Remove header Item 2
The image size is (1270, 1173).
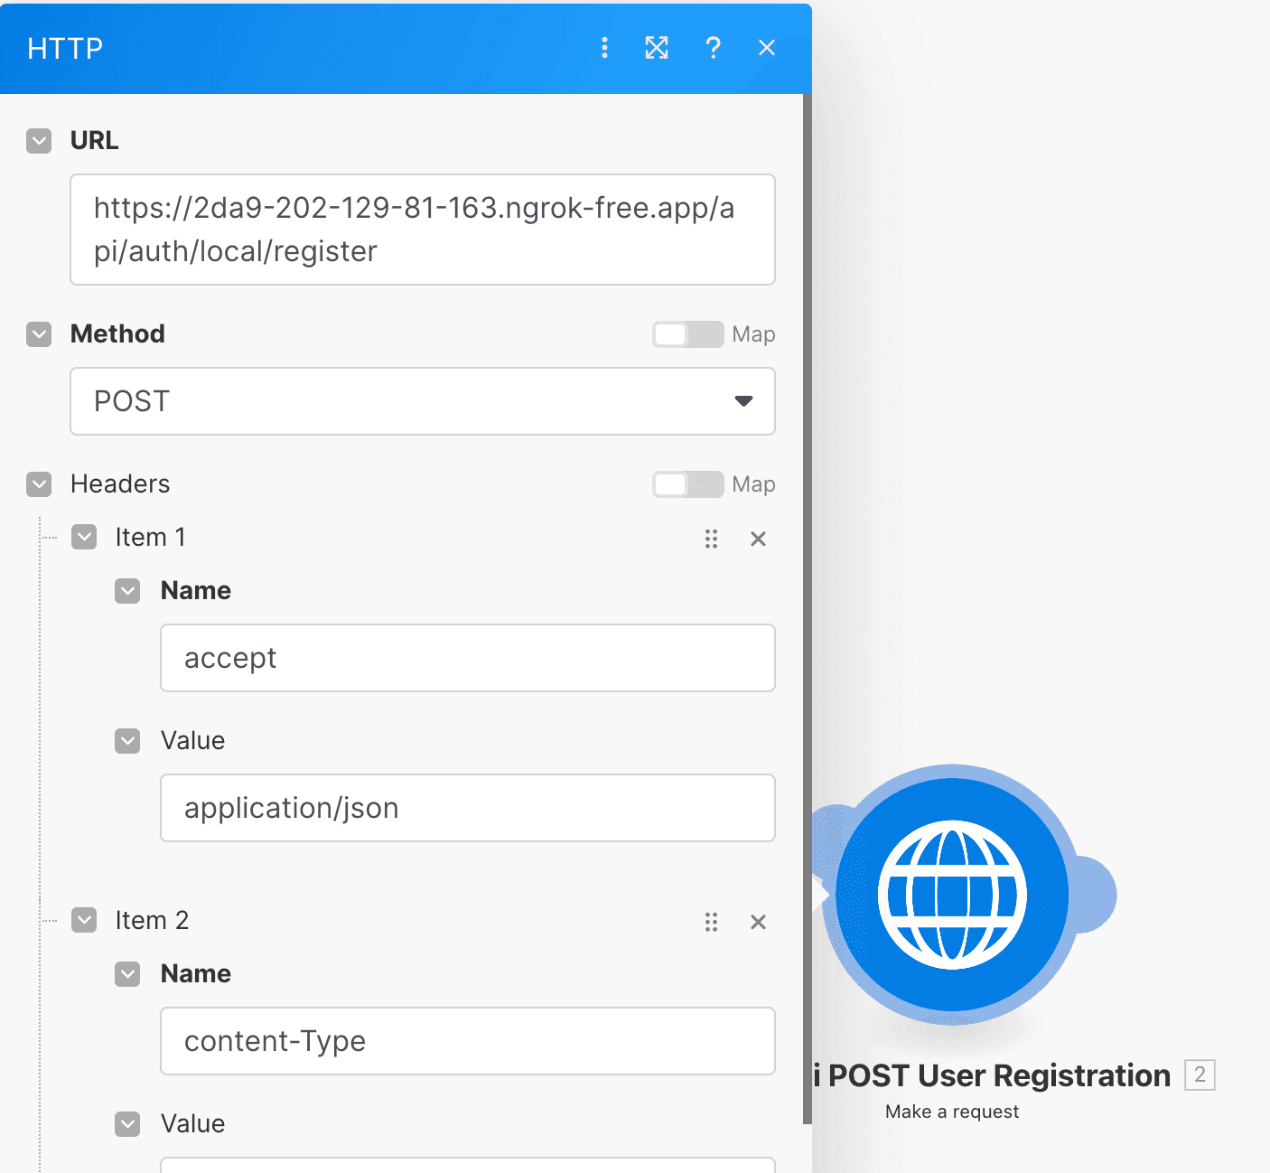(758, 923)
